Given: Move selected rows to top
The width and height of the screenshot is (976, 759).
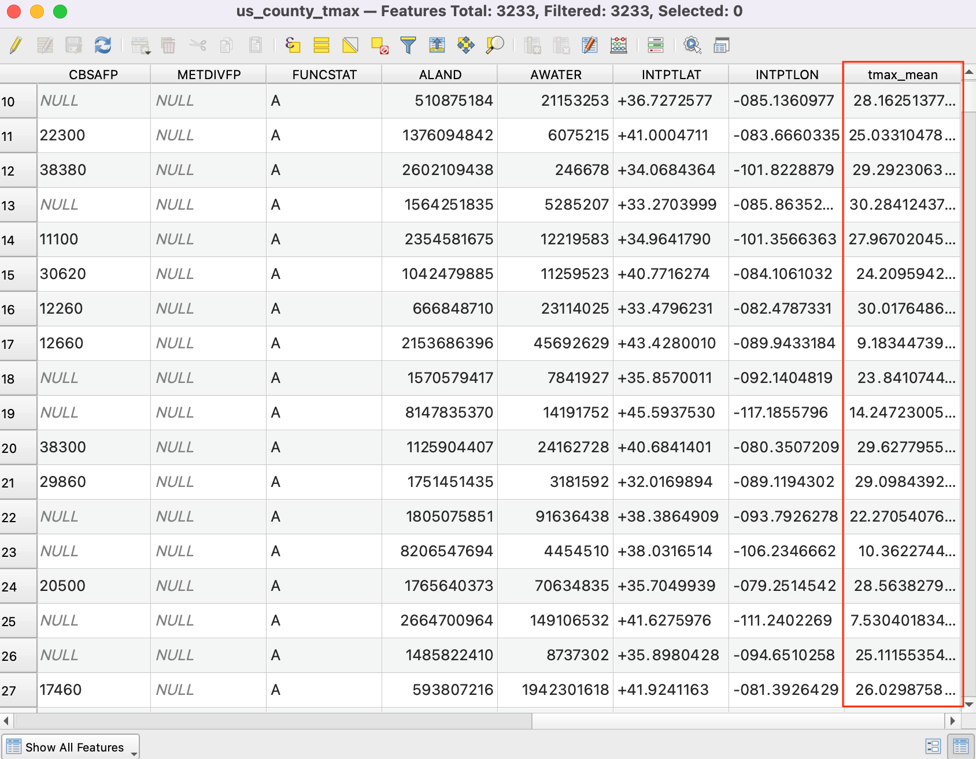Looking at the screenshot, I should (x=437, y=45).
